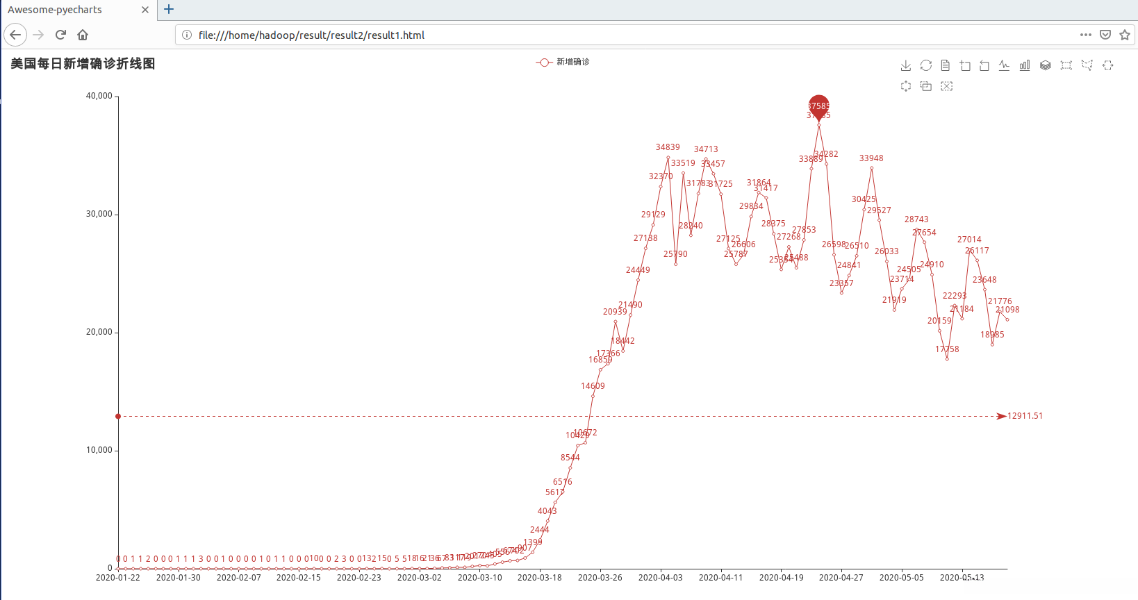
Task: Click the data label 21098
Action: coord(1007,310)
